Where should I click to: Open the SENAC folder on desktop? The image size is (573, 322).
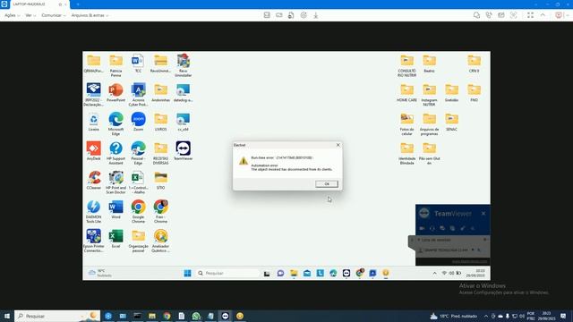coord(451,122)
